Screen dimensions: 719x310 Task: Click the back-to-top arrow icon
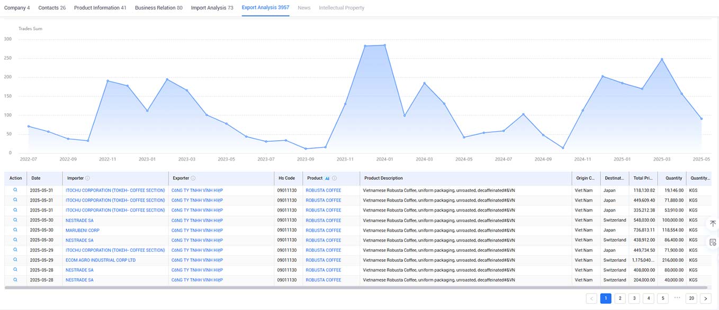tap(713, 224)
